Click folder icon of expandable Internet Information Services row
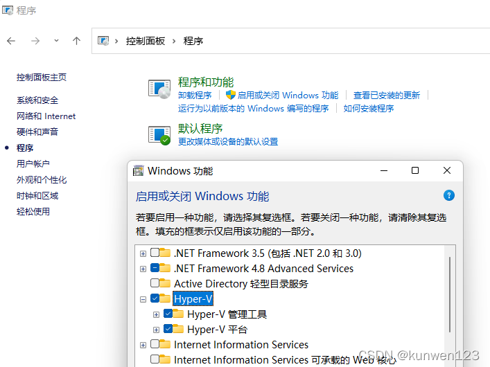The width and height of the screenshot is (490, 367). (165, 344)
